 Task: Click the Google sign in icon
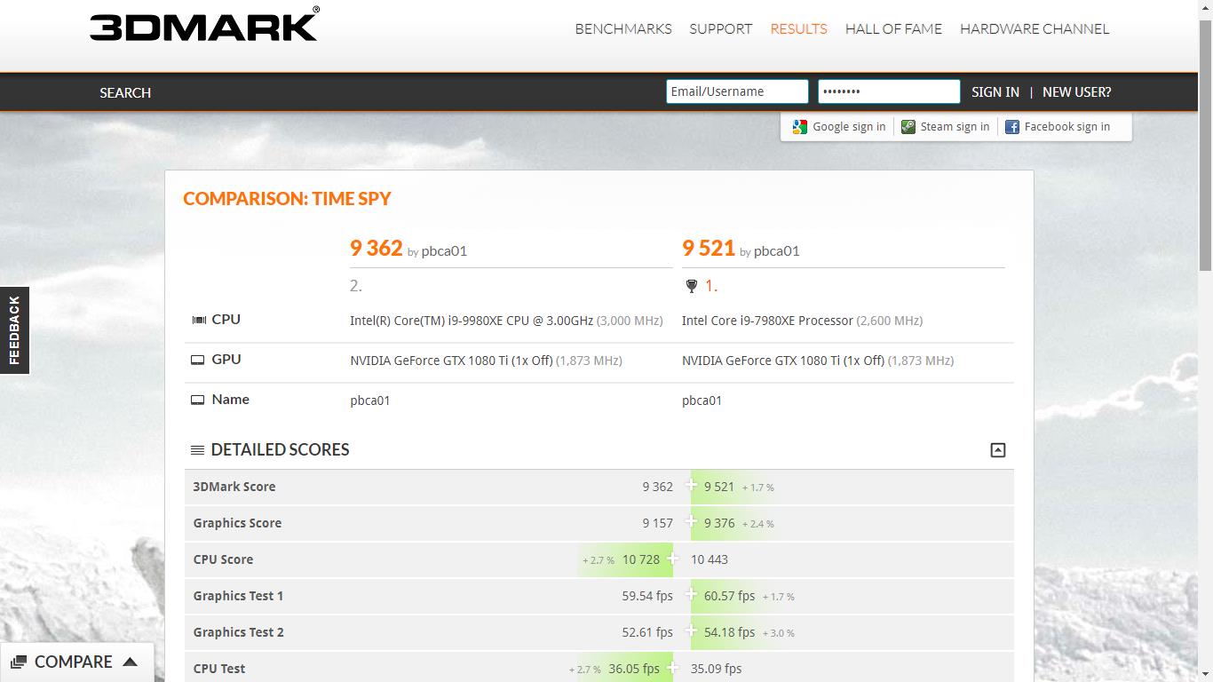tap(800, 127)
